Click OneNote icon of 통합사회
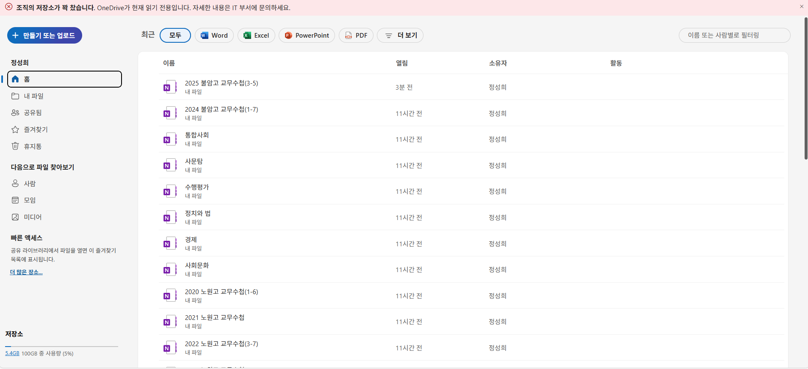The height and width of the screenshot is (369, 808). tap(170, 139)
